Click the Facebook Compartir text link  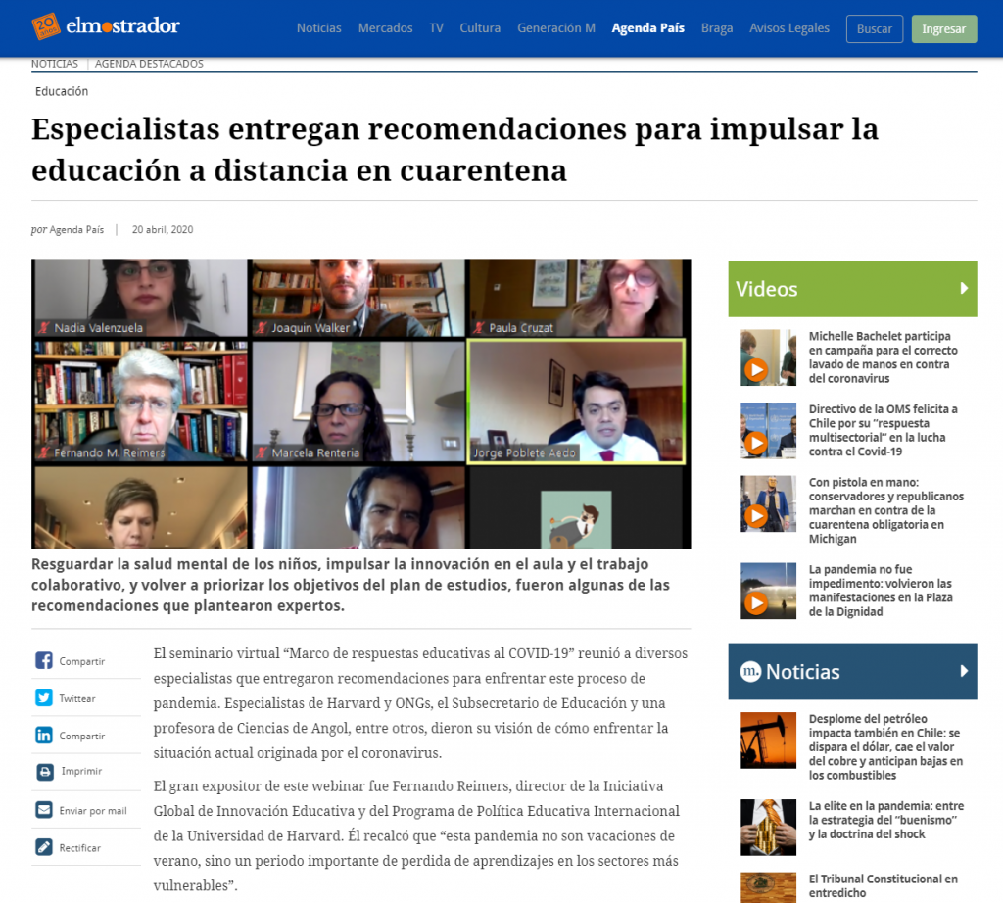[x=82, y=661]
